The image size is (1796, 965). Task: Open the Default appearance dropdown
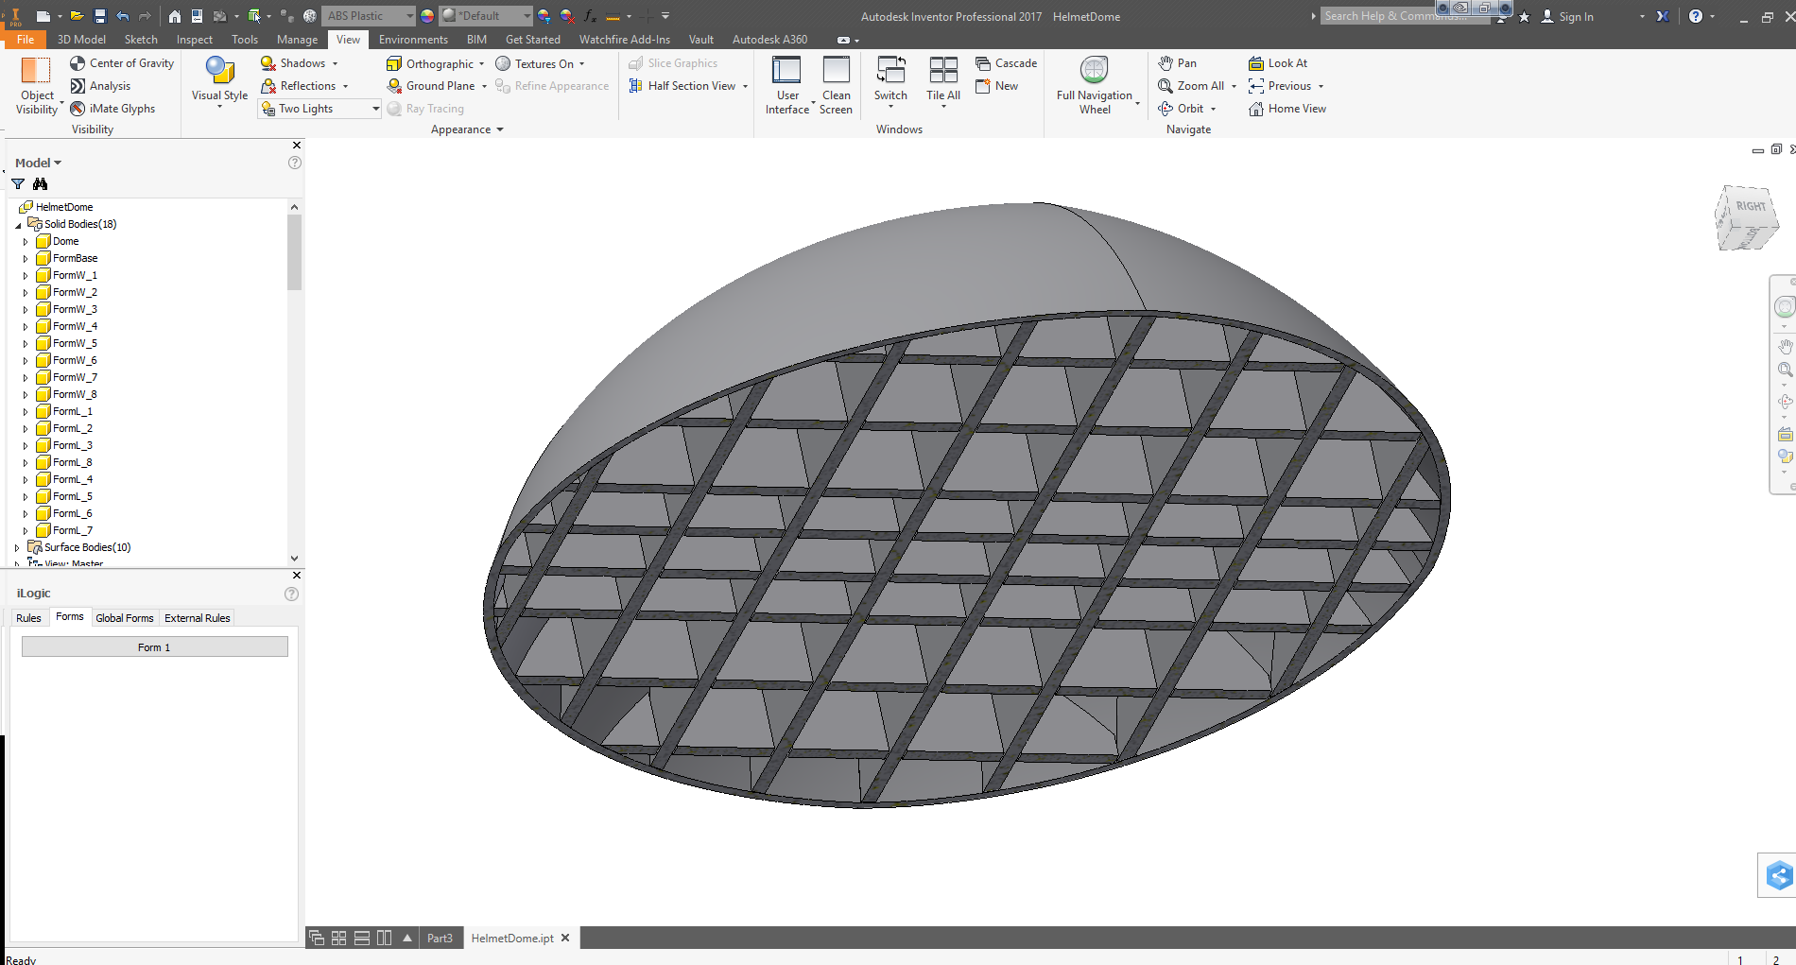[x=486, y=16]
